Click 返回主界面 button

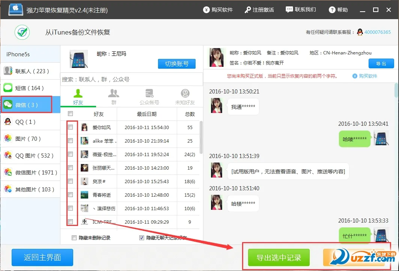coord(42,257)
